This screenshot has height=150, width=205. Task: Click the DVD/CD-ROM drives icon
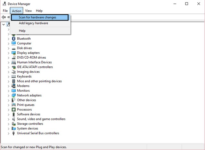[x=14, y=58]
